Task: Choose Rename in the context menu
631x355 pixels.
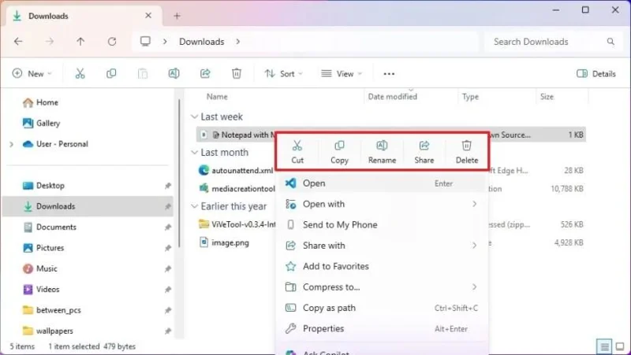Action: point(382,152)
